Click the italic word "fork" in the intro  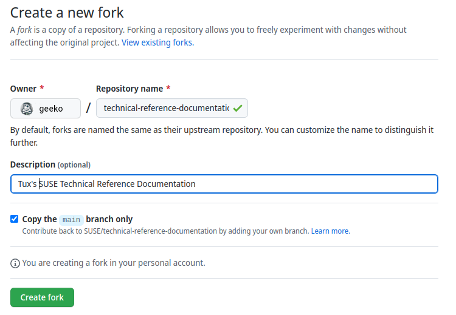pos(25,30)
